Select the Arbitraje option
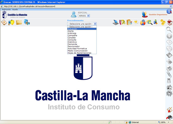173x124 pixels. pyautogui.click(x=82, y=33)
